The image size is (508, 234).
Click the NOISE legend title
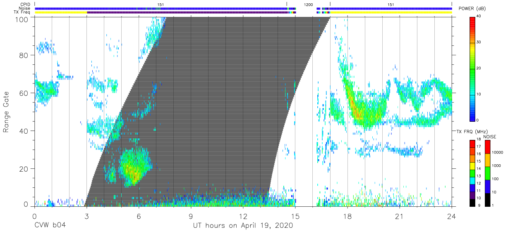(x=489, y=137)
